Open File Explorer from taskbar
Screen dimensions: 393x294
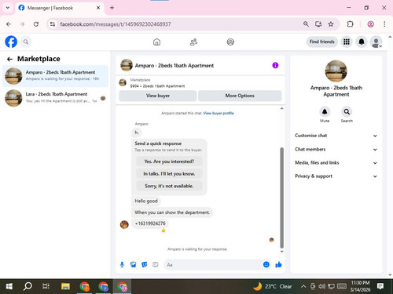65,286
